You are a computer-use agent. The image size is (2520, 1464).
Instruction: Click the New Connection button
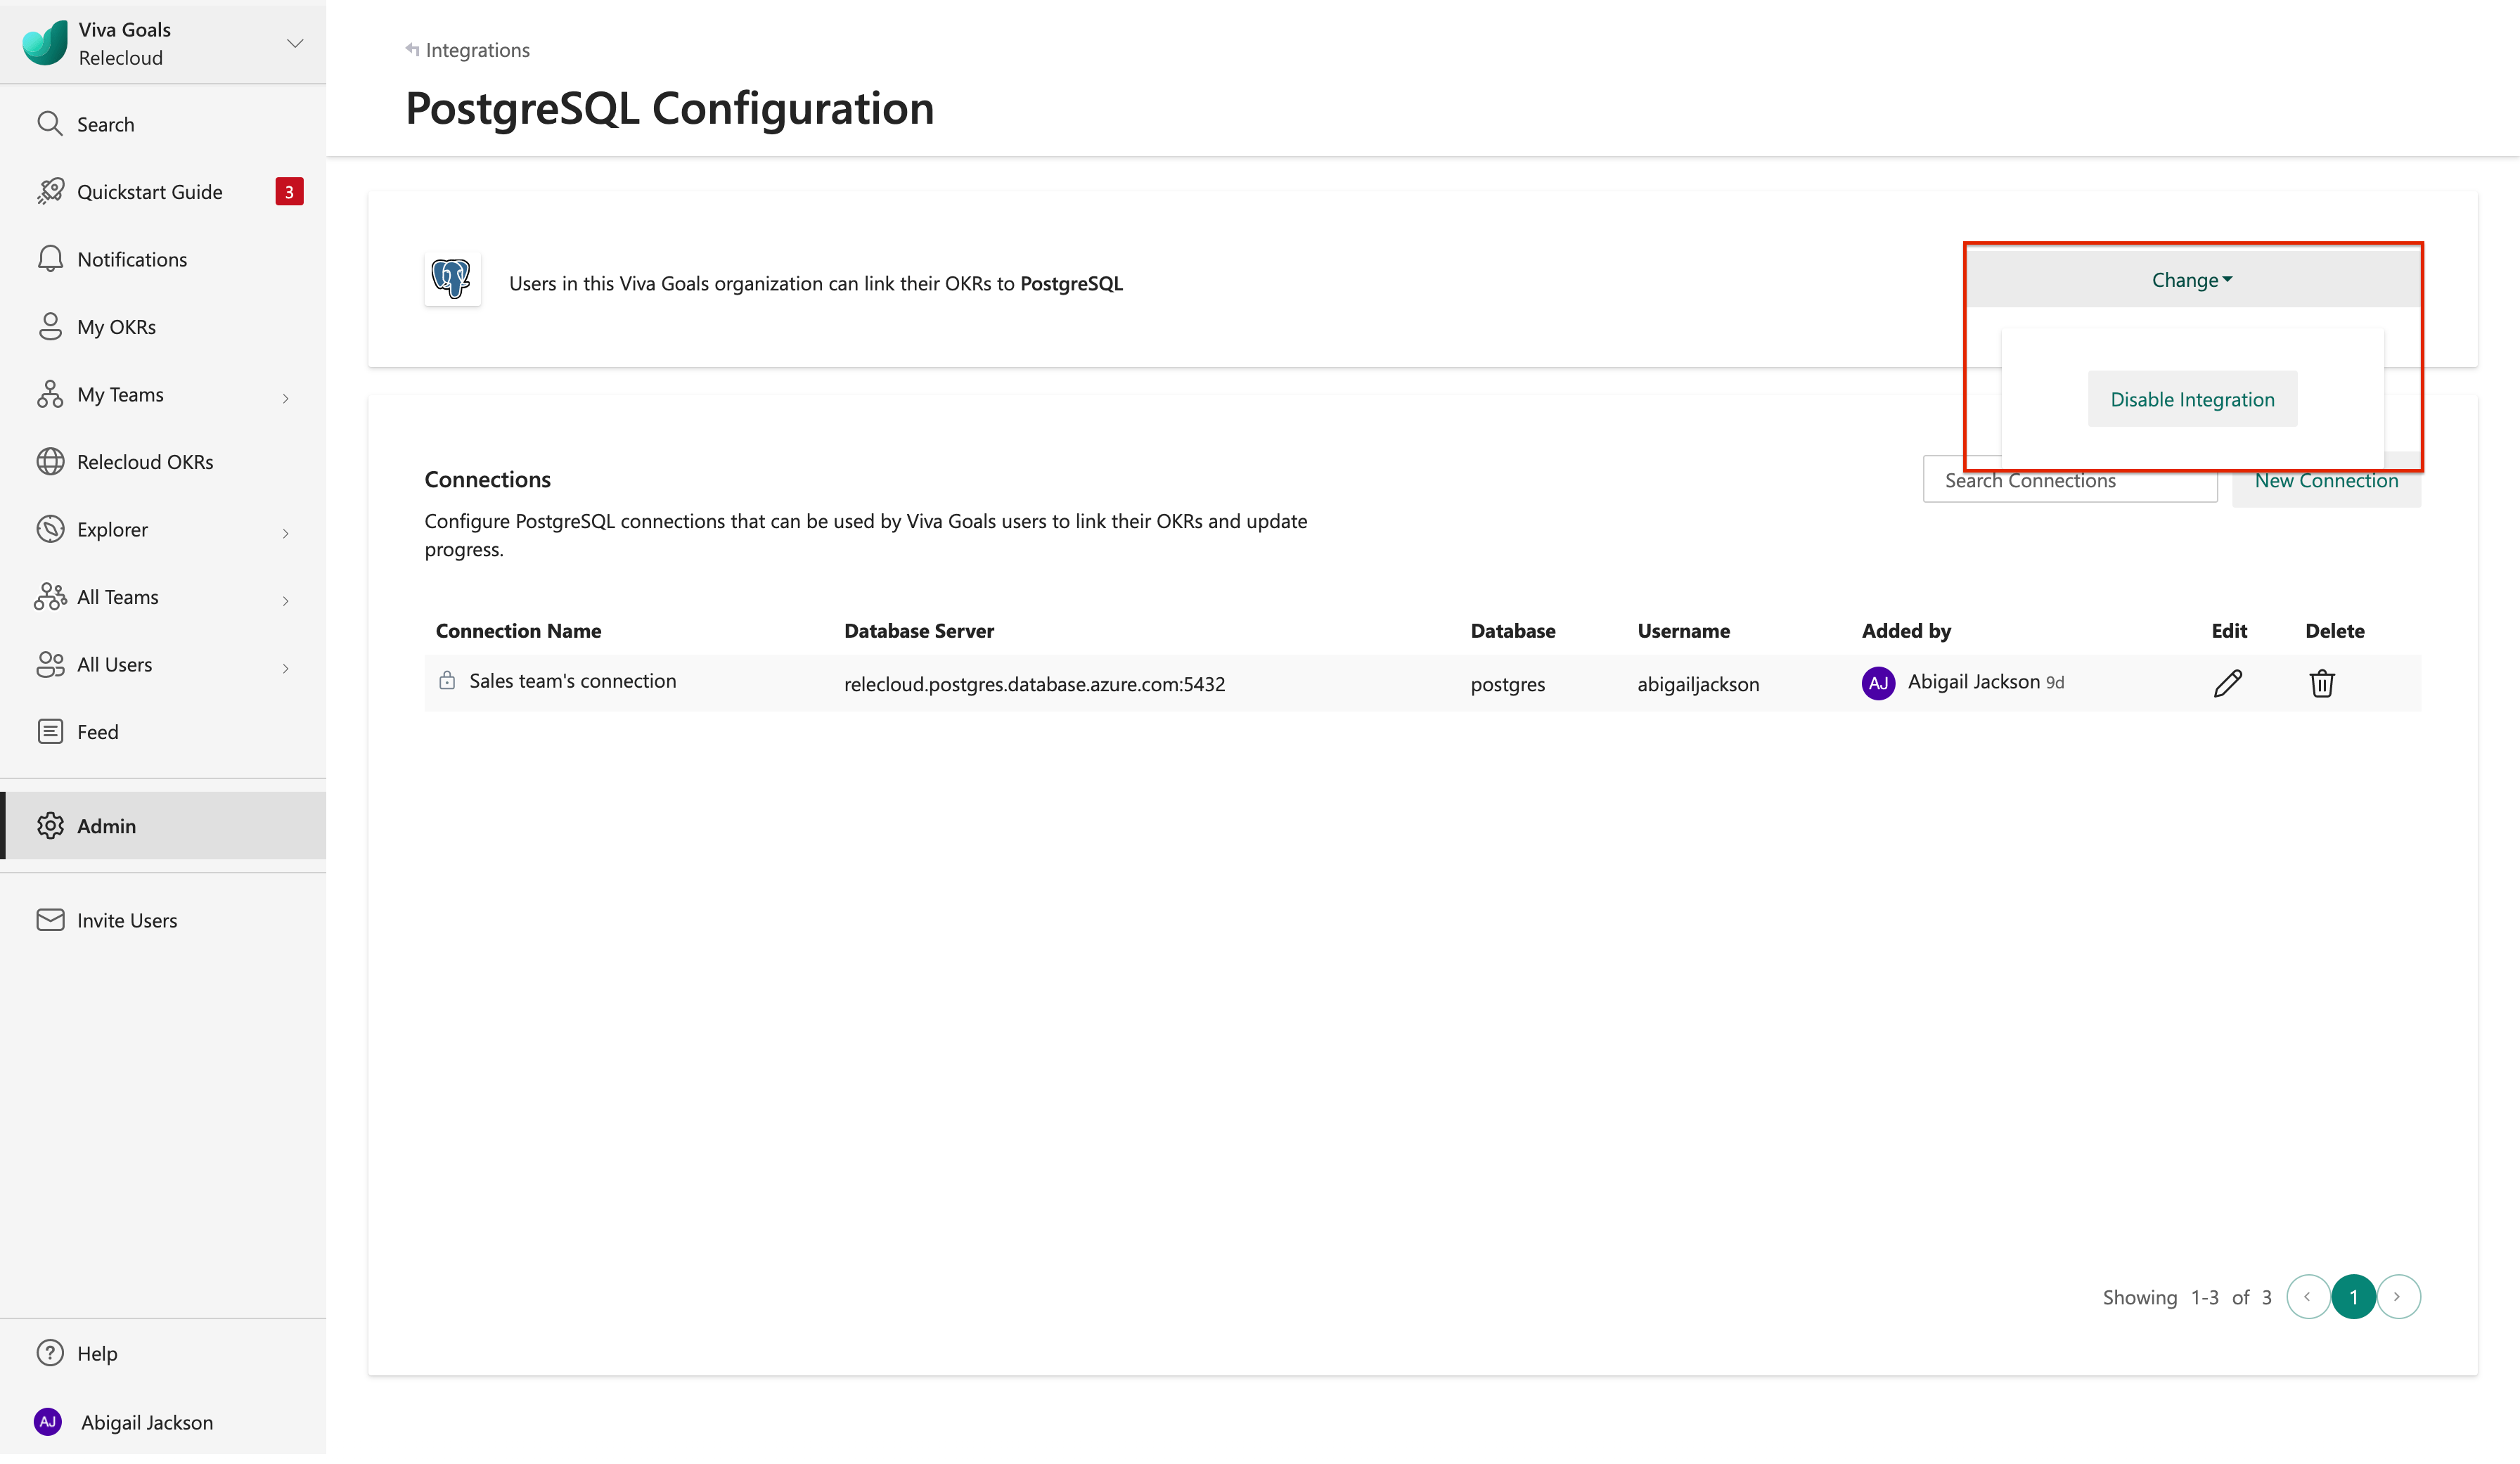click(2327, 480)
